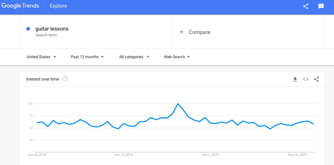Open the Past 12 months time range dropdown
This screenshot has height=165, width=334.
click(x=87, y=57)
